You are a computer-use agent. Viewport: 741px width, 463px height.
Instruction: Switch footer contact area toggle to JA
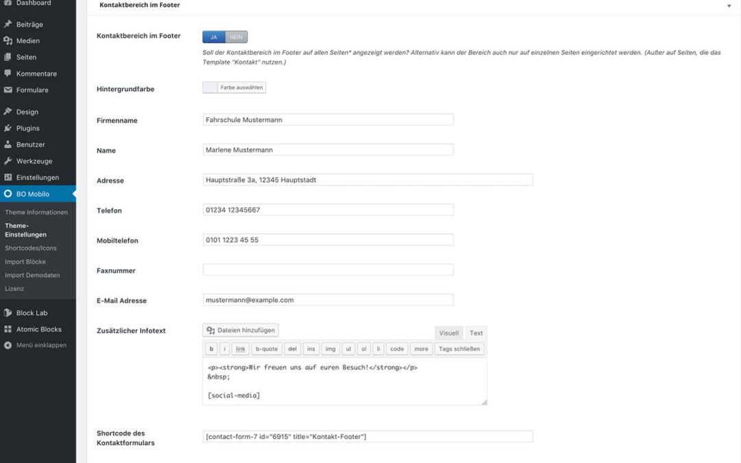click(213, 37)
